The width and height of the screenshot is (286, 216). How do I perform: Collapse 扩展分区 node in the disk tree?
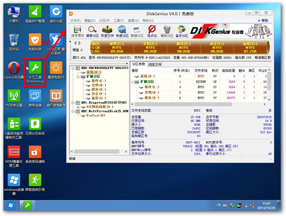click(78, 77)
